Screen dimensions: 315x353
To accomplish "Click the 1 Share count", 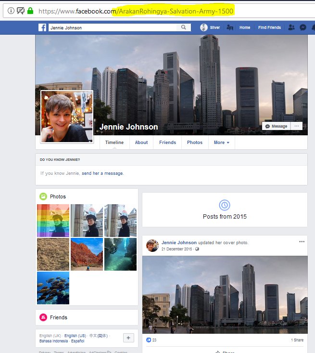I will [297, 340].
